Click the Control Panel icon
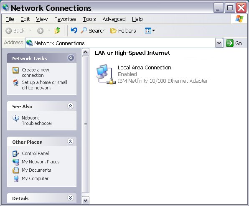This screenshot has width=249, height=206. pyautogui.click(x=16, y=153)
